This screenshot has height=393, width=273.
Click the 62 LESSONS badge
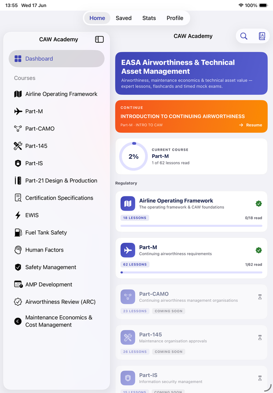point(135,264)
